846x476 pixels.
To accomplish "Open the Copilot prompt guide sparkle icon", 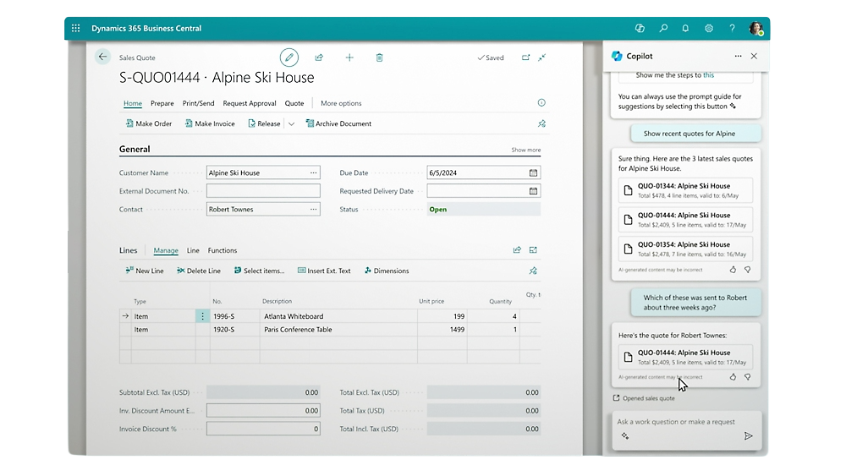I will [625, 436].
